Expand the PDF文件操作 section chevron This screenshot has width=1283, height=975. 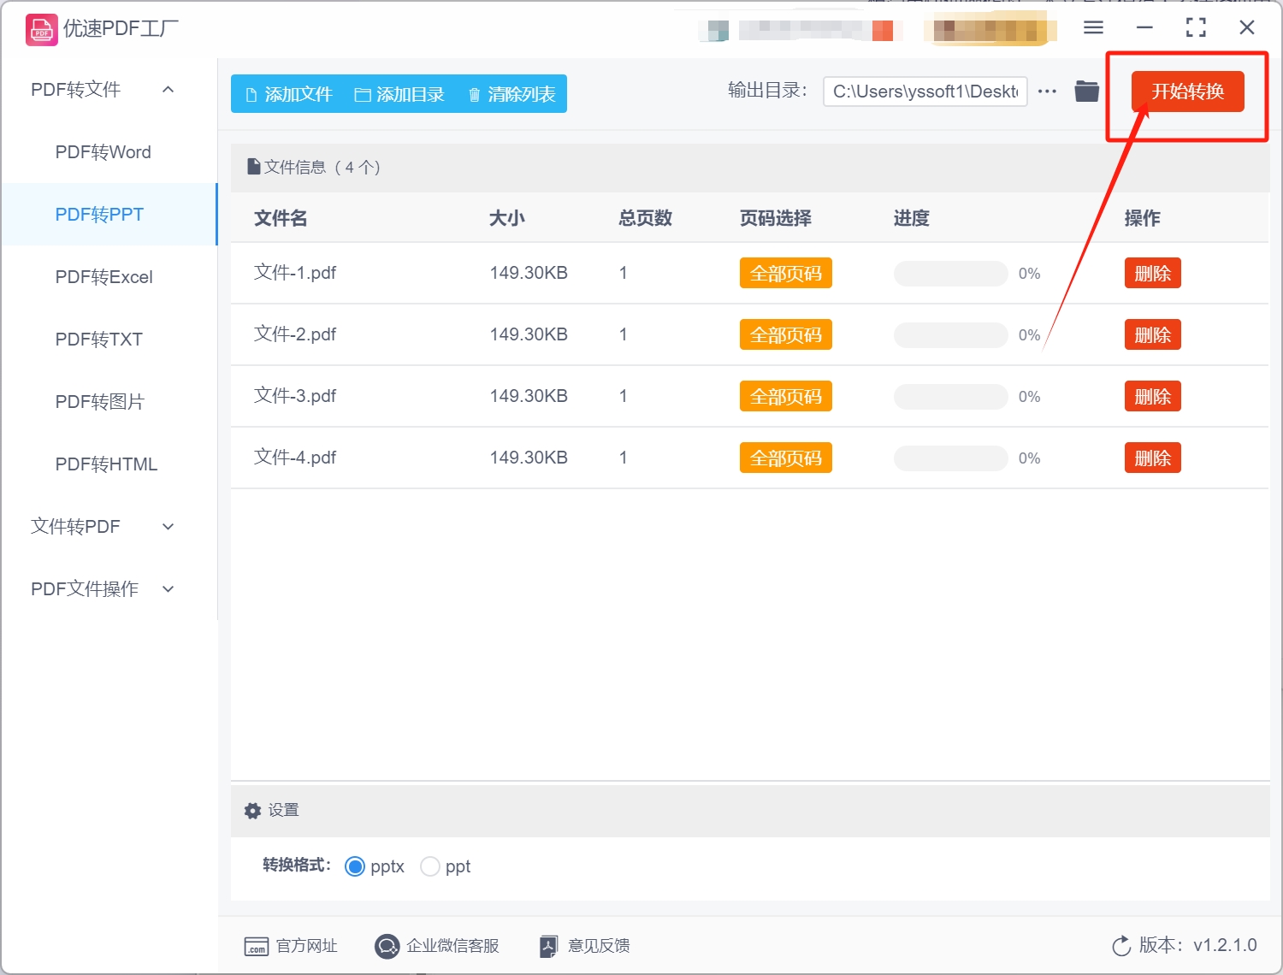coord(169,589)
